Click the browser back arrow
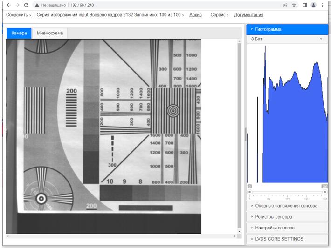 (x=8, y=5)
